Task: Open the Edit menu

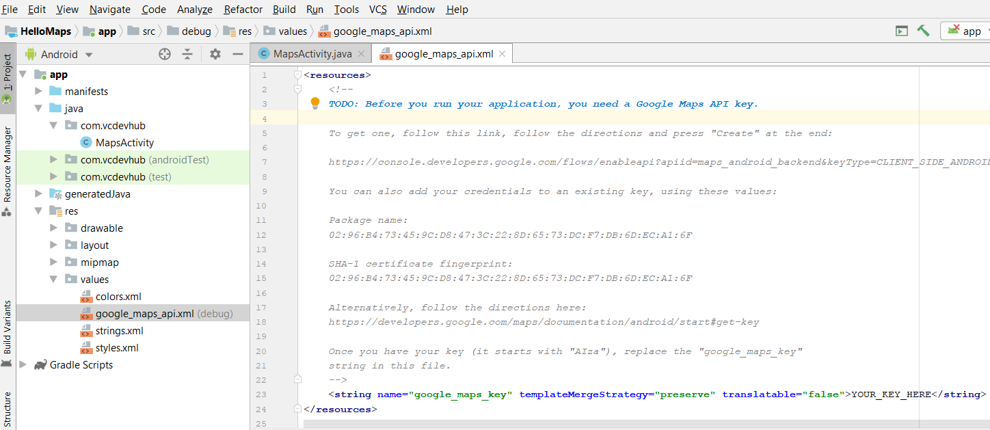Action: [37, 9]
